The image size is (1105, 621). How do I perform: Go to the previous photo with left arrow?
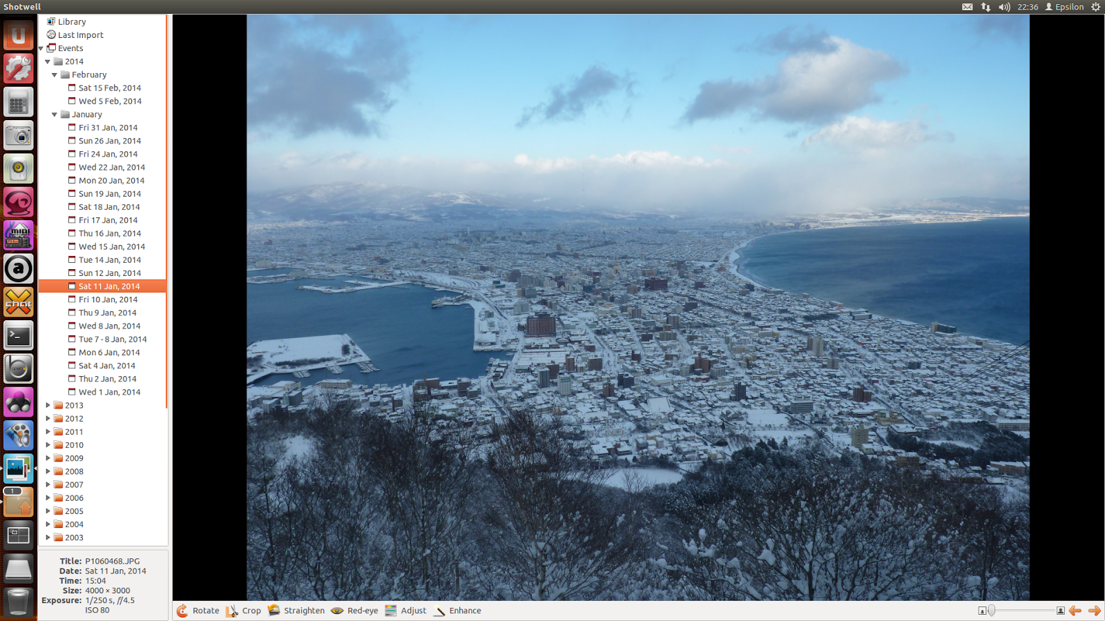1075,611
